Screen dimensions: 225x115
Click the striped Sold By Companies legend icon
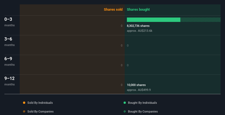point(24,111)
